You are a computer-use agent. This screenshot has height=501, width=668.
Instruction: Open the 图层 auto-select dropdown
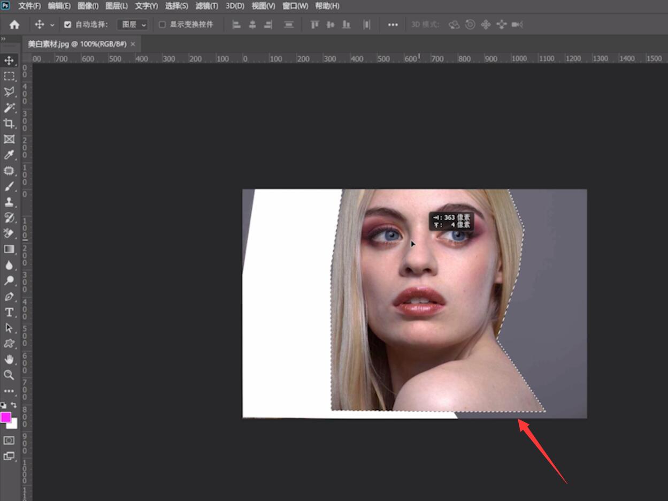133,25
